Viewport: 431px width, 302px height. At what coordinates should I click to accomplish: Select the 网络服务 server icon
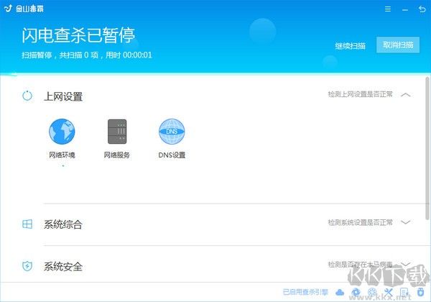click(x=117, y=132)
